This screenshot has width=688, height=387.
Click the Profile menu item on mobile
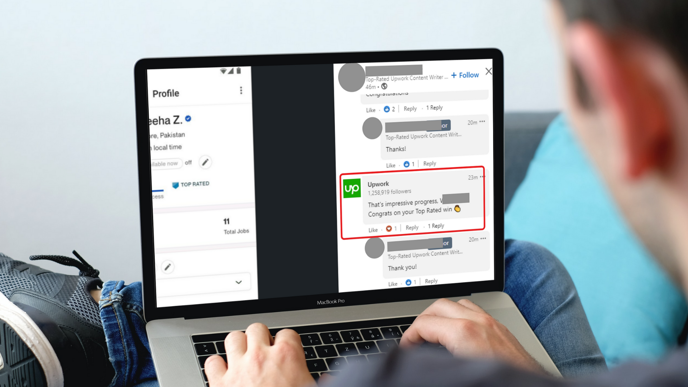click(x=166, y=92)
